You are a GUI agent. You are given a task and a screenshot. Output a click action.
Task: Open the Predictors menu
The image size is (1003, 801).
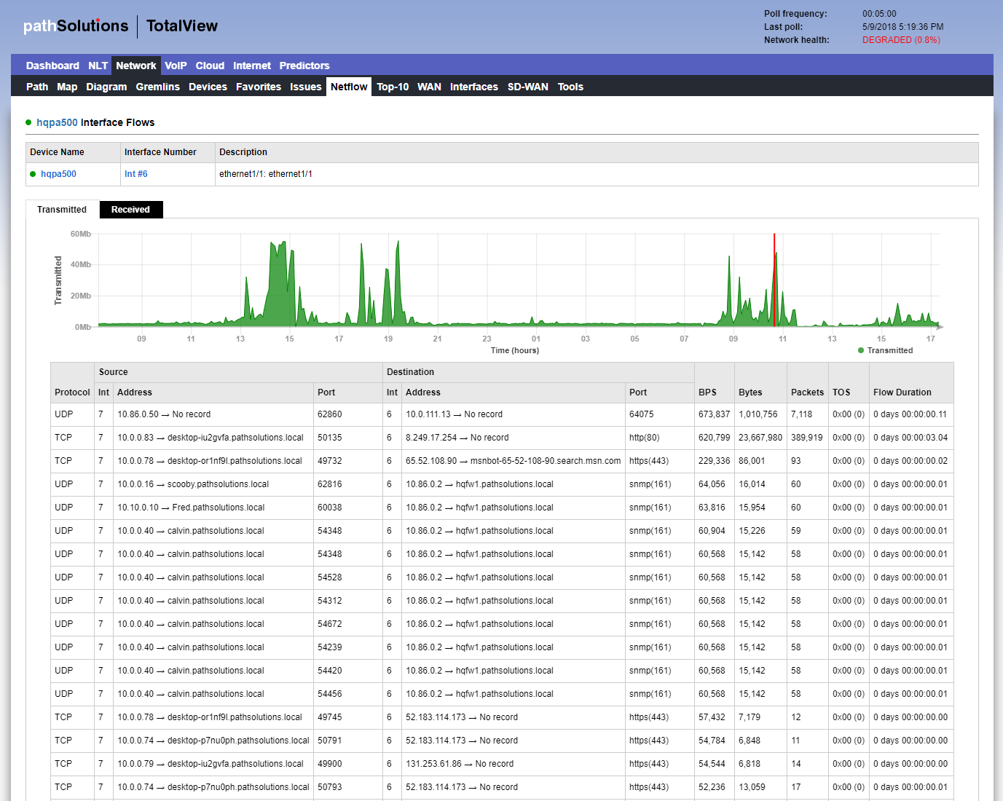(304, 65)
